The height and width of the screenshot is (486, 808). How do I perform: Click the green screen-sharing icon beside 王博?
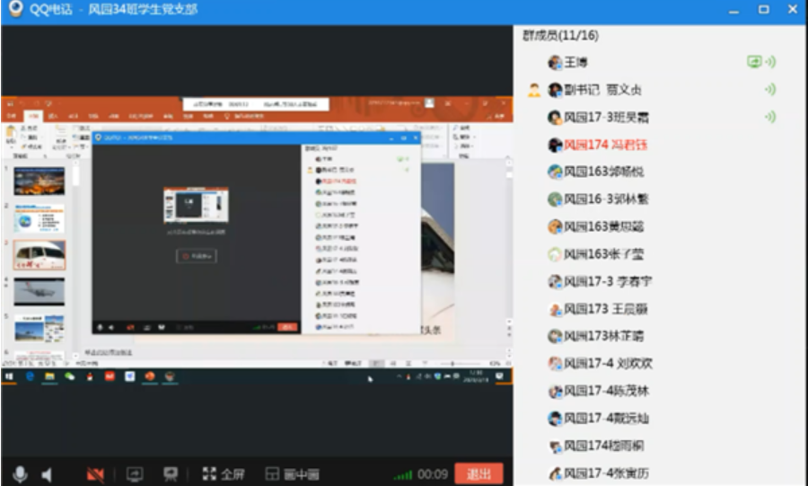pyautogui.click(x=754, y=62)
